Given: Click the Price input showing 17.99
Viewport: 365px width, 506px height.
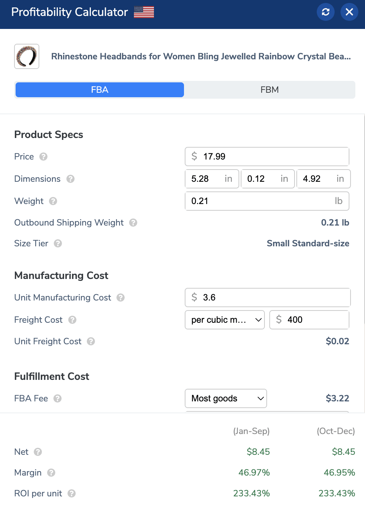Looking at the screenshot, I should pyautogui.click(x=267, y=157).
